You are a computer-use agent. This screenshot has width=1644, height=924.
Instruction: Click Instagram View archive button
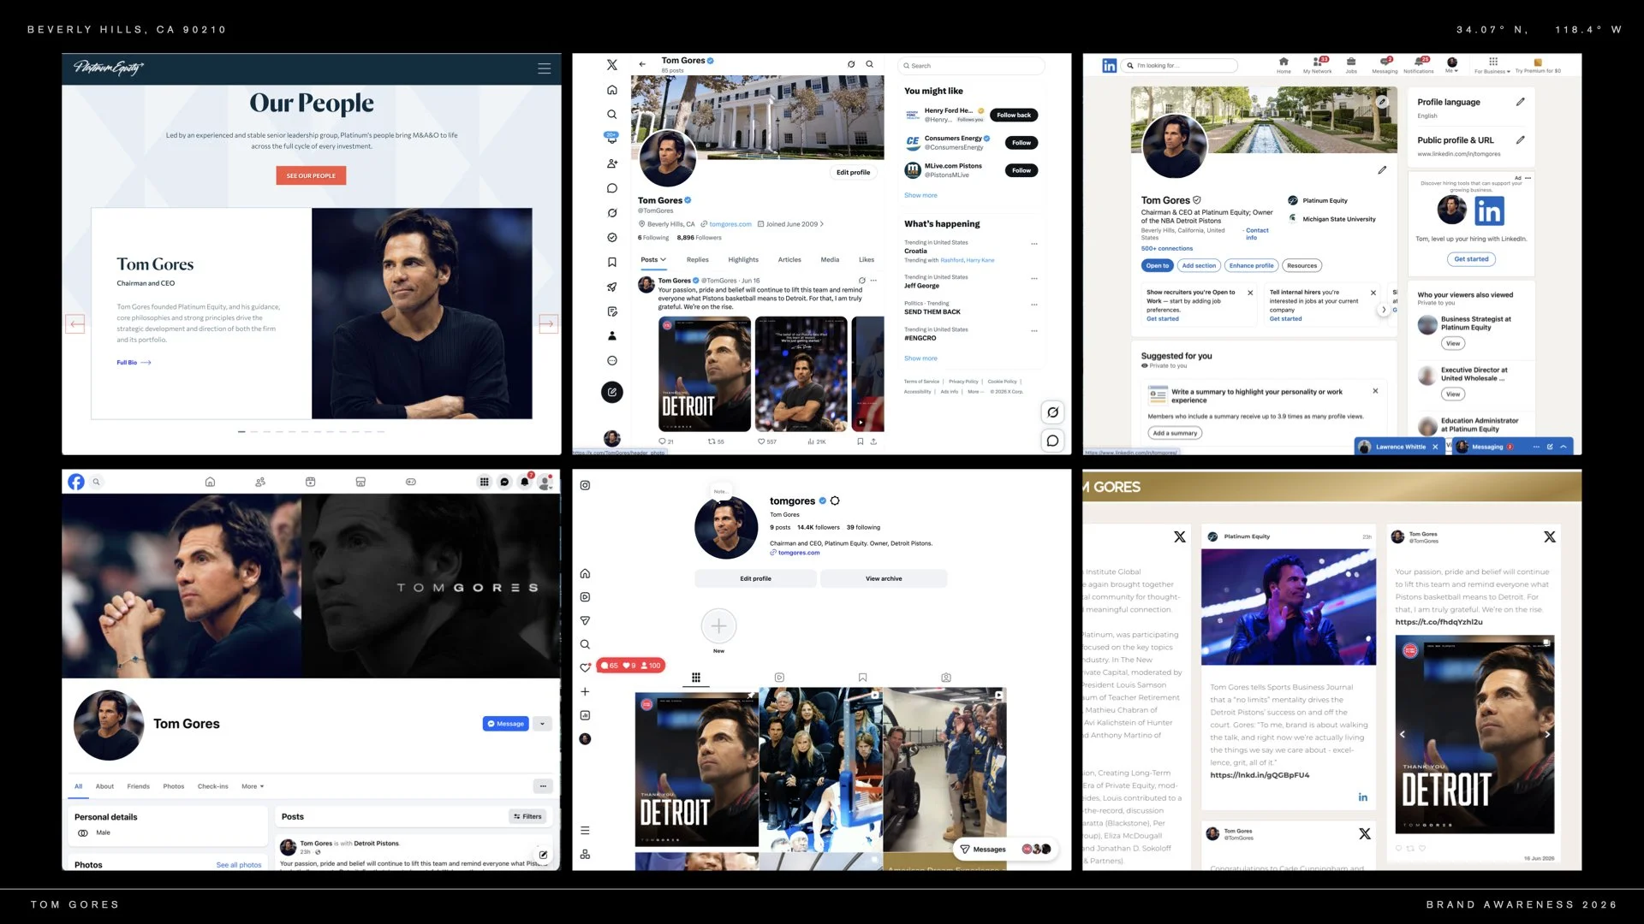click(884, 578)
